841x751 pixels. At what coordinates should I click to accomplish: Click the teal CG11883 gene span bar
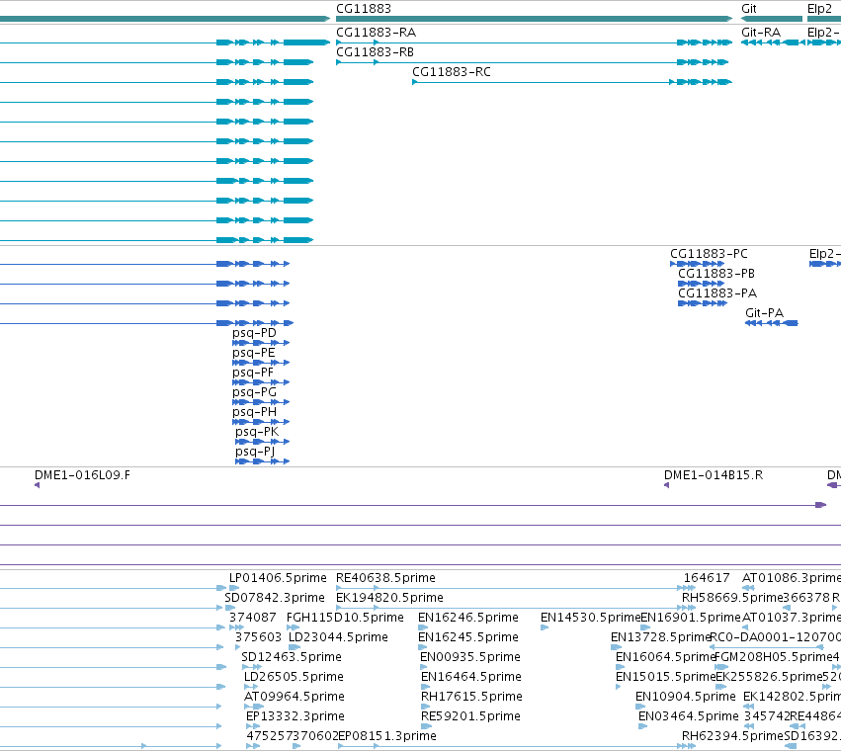535,19
